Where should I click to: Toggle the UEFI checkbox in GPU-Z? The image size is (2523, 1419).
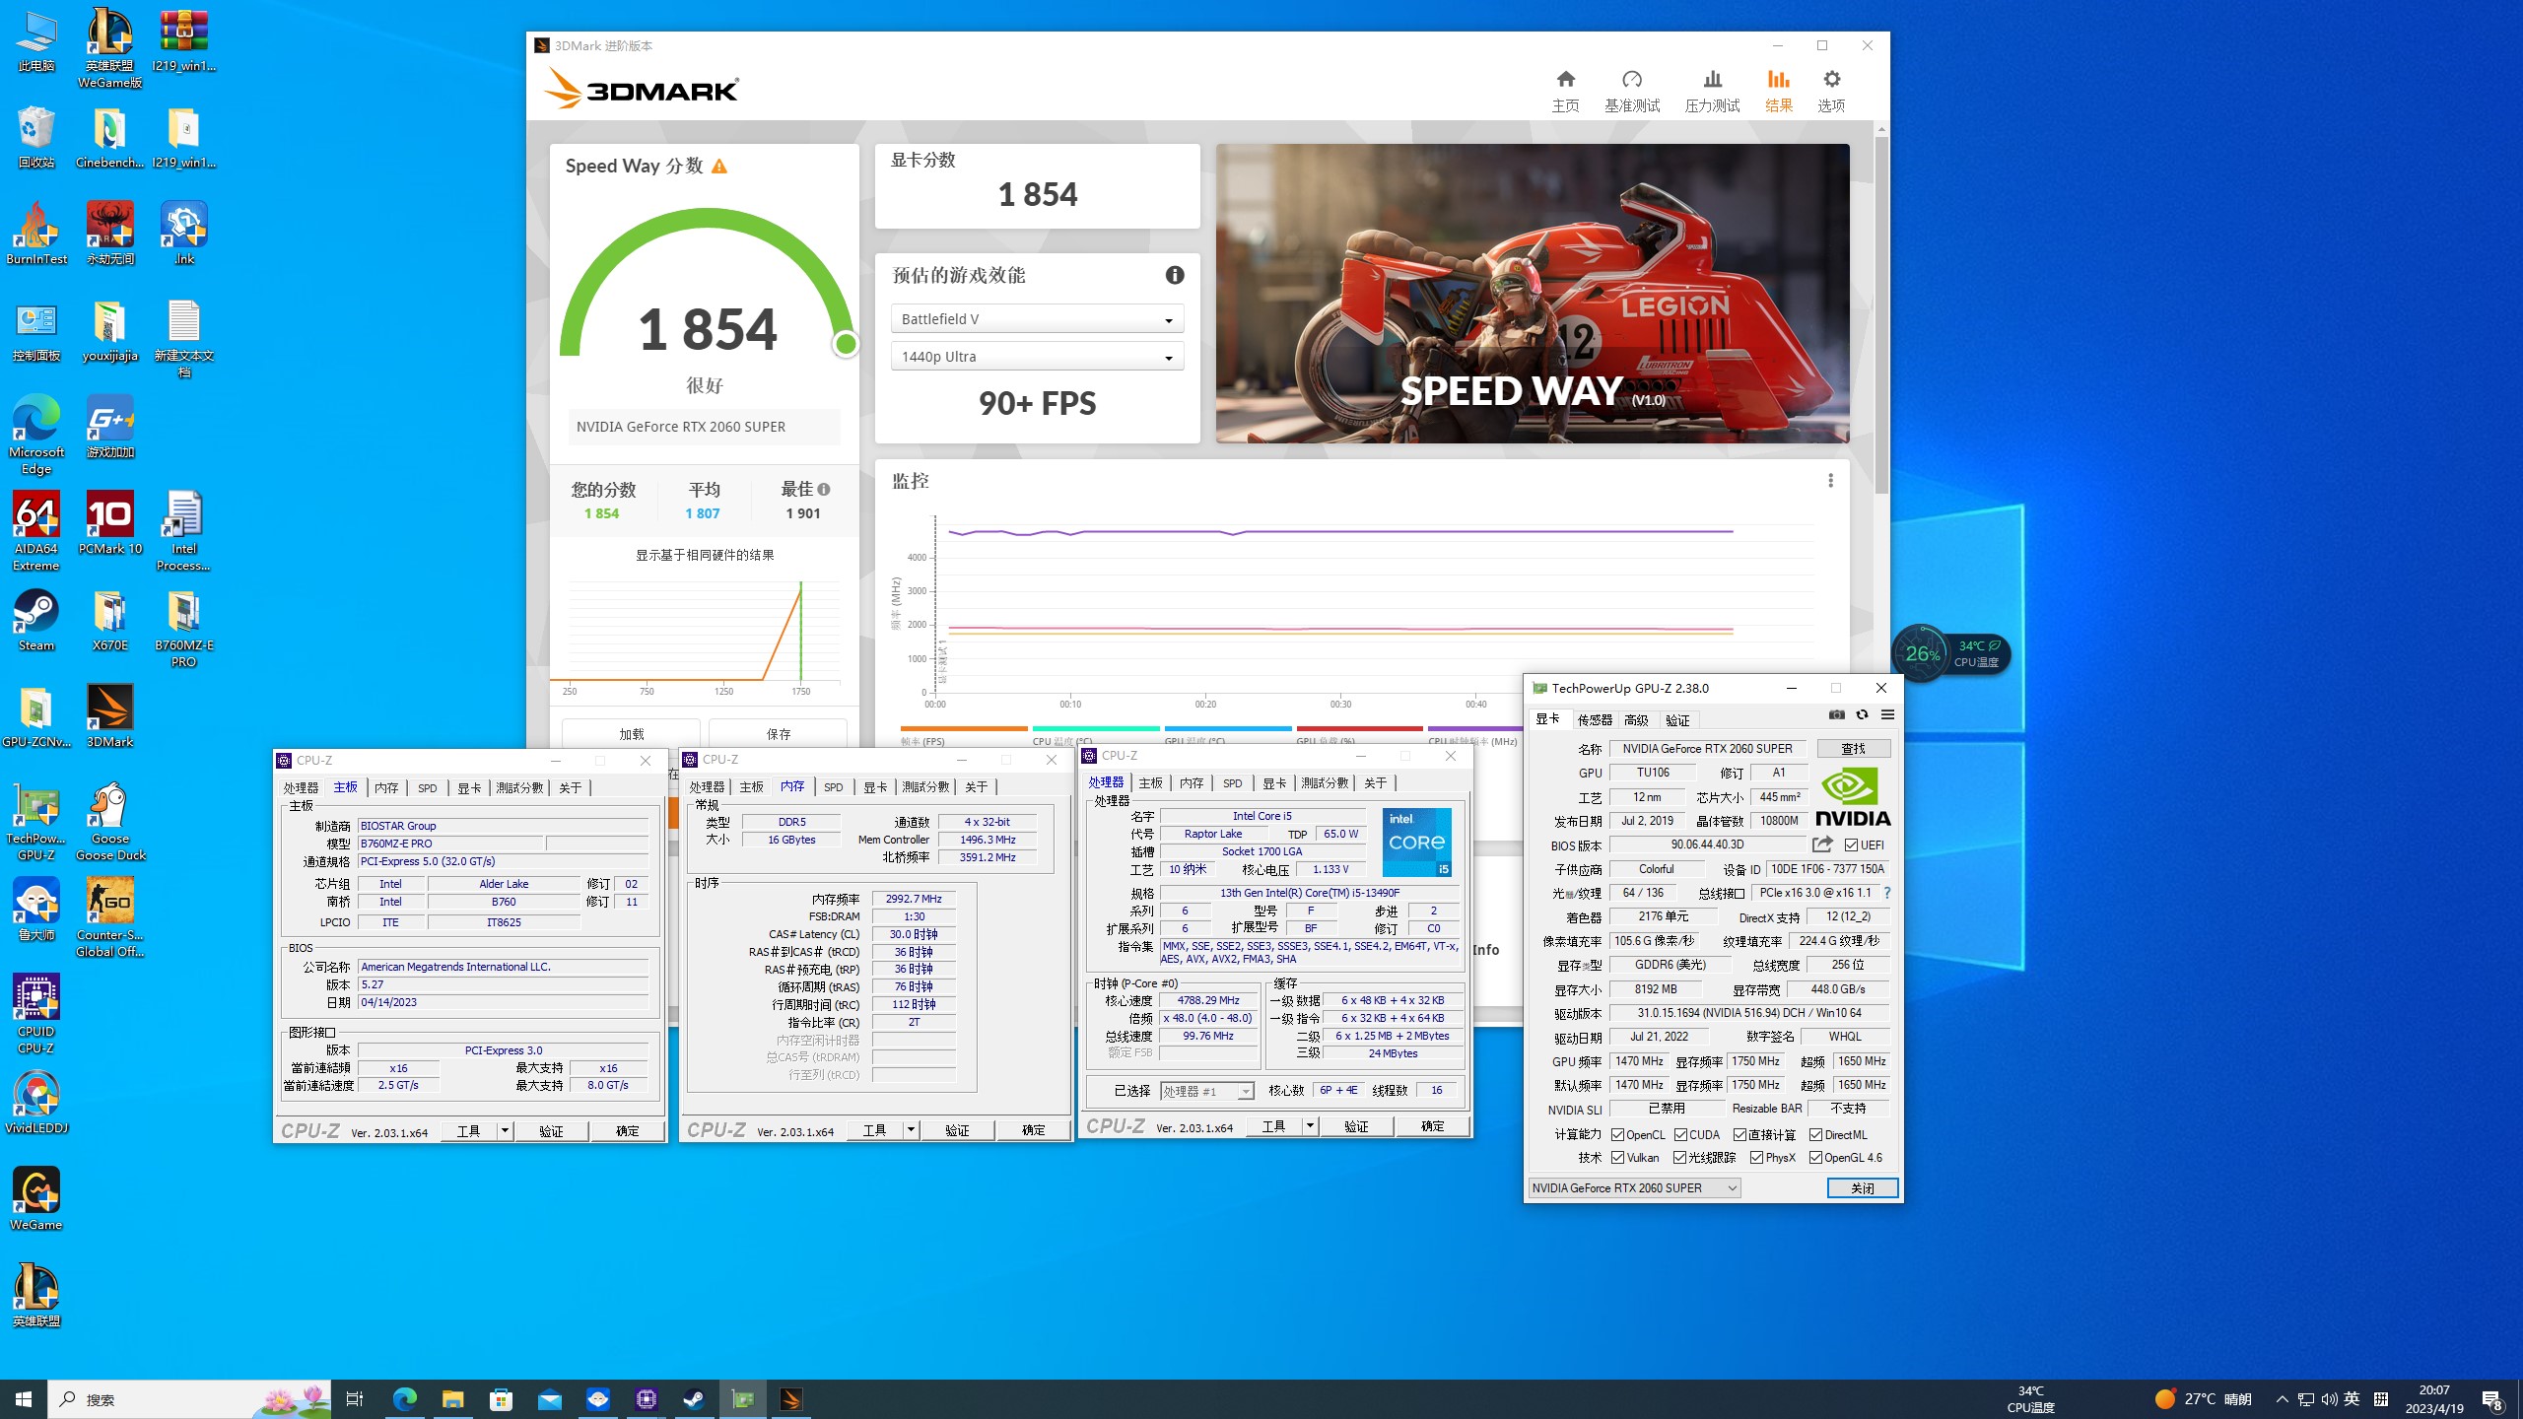click(1851, 845)
